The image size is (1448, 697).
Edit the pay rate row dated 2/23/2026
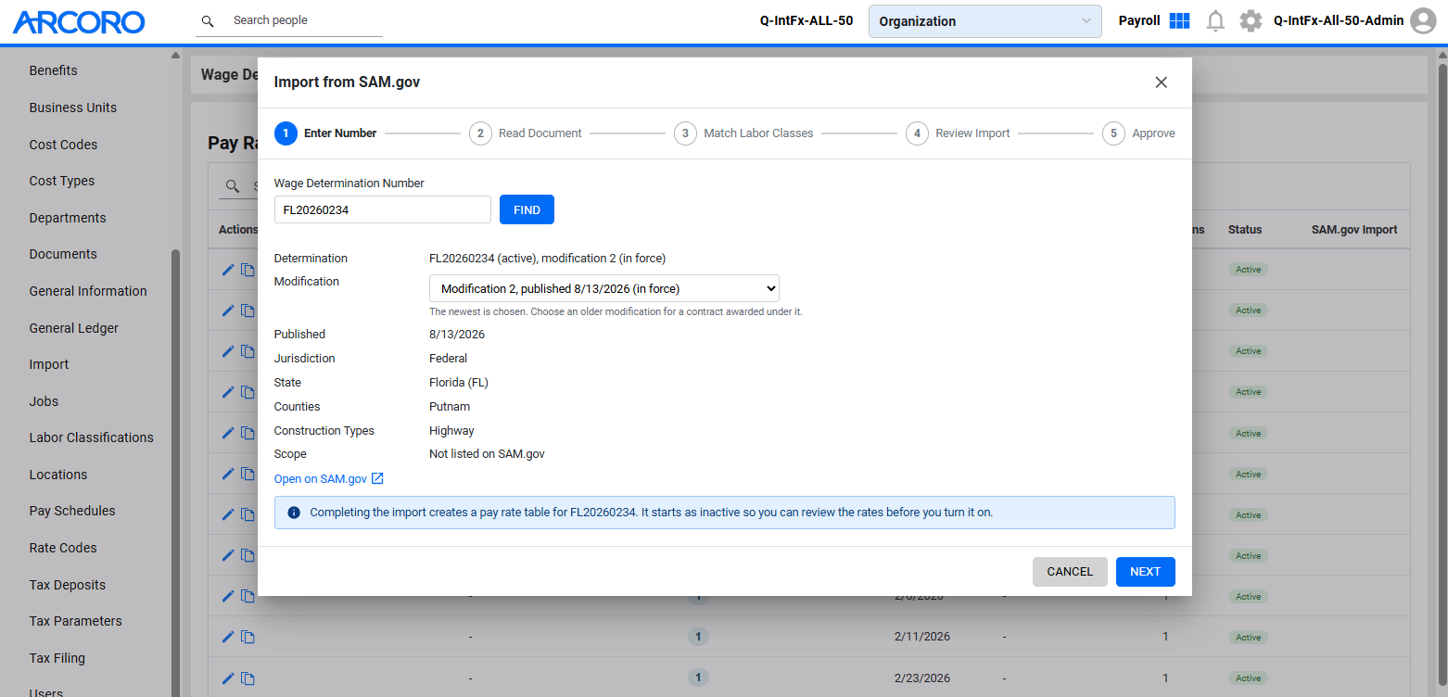(228, 678)
